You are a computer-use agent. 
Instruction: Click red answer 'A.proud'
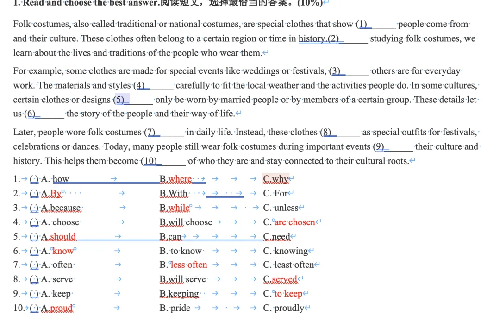point(57,308)
